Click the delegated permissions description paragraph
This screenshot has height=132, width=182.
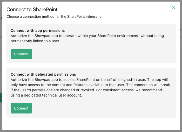click(x=90, y=87)
